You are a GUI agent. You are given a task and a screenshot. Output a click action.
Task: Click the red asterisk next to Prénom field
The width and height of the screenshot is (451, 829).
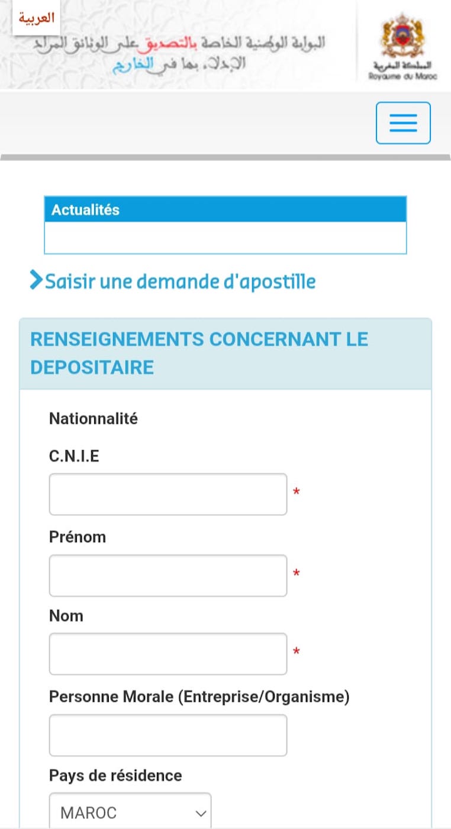coord(297,574)
